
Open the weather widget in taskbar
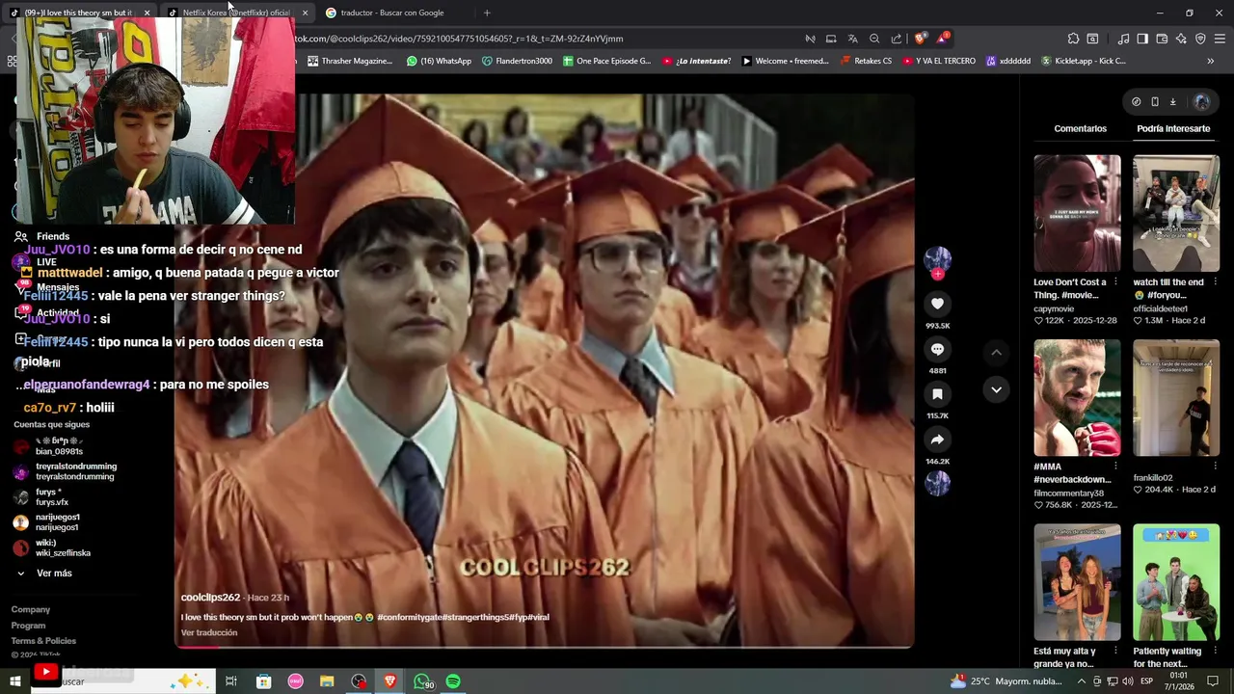1006,681
